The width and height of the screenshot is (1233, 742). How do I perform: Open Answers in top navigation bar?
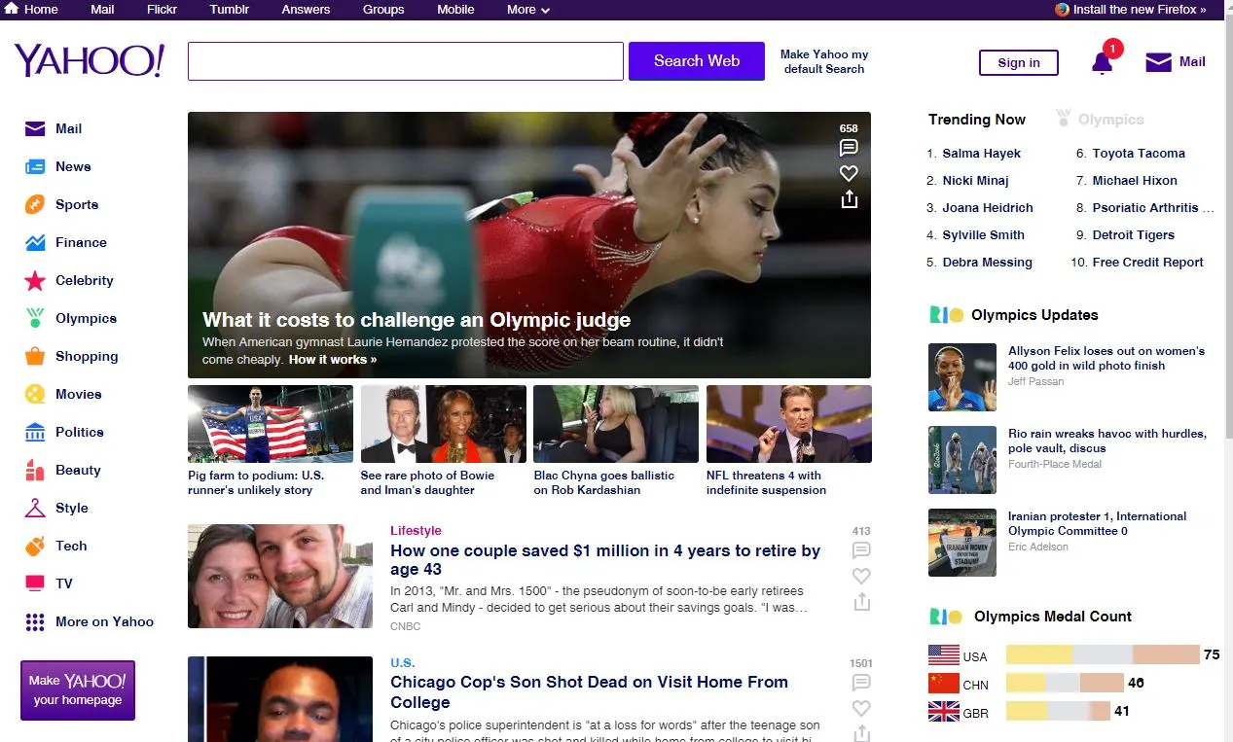pos(306,10)
